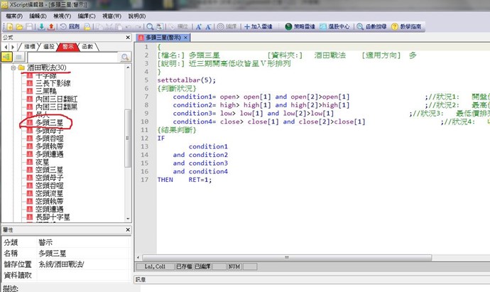Open the 檢視(R) menu
The height and width of the screenshot is (292, 490).
point(62,14)
